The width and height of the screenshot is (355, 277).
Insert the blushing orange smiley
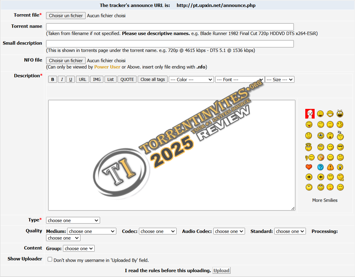click(x=321, y=157)
